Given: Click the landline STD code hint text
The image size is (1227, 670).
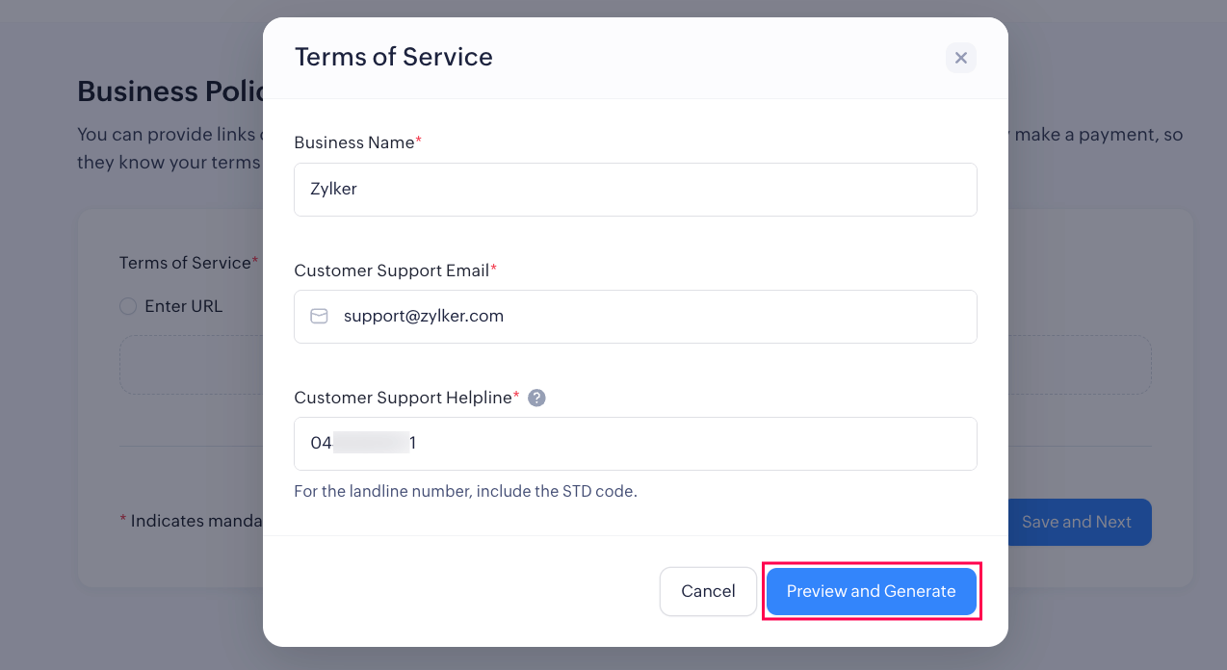Looking at the screenshot, I should 465,491.
